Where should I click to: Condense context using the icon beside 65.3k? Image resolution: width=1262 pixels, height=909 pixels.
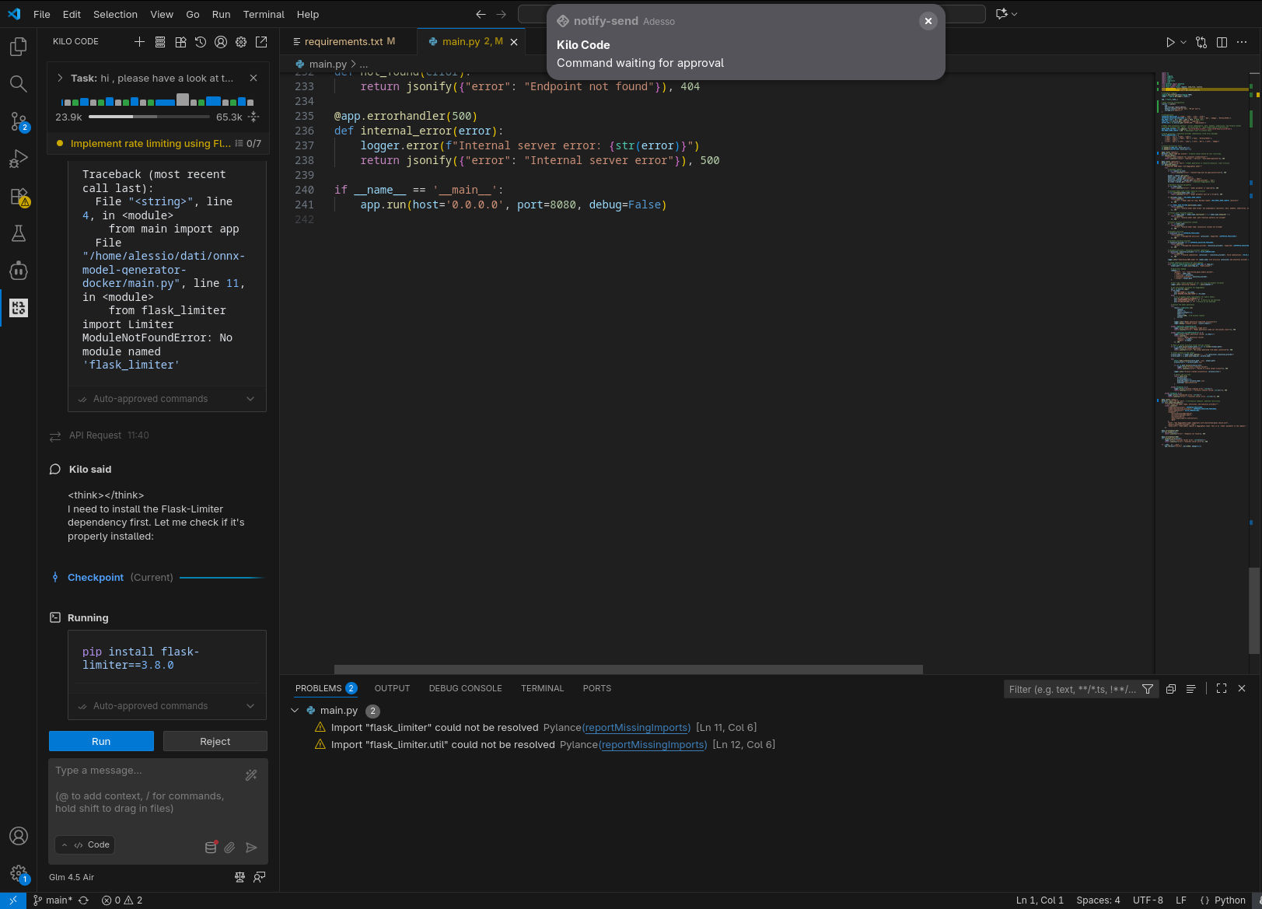tap(253, 117)
